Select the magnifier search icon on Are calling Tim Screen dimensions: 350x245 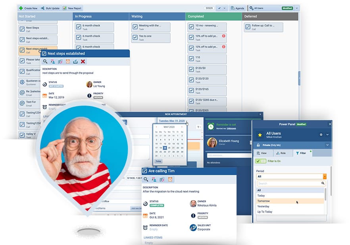[145, 178]
